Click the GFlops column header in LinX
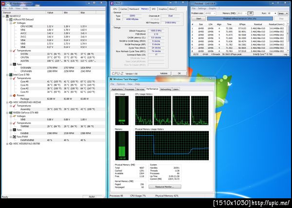The height and width of the screenshot is (208, 292). (x=242, y=24)
